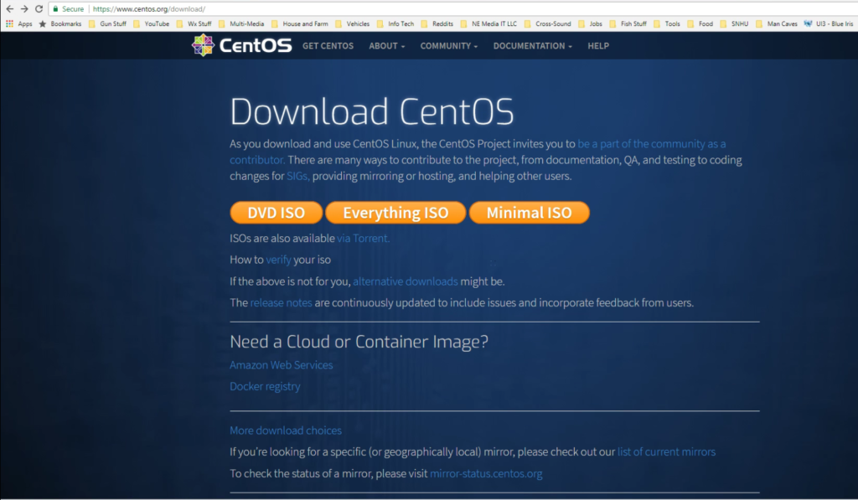Open the House and Farm bookmark folder
858x500 pixels.
click(300, 23)
